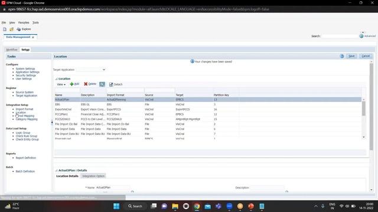
Task: Click the Query by Example filter icon
Action: [x=102, y=84]
